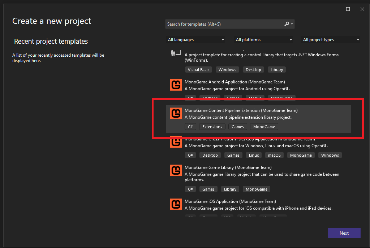Click the MonoGame Content Pipeline Extension icon

[x=176, y=113]
